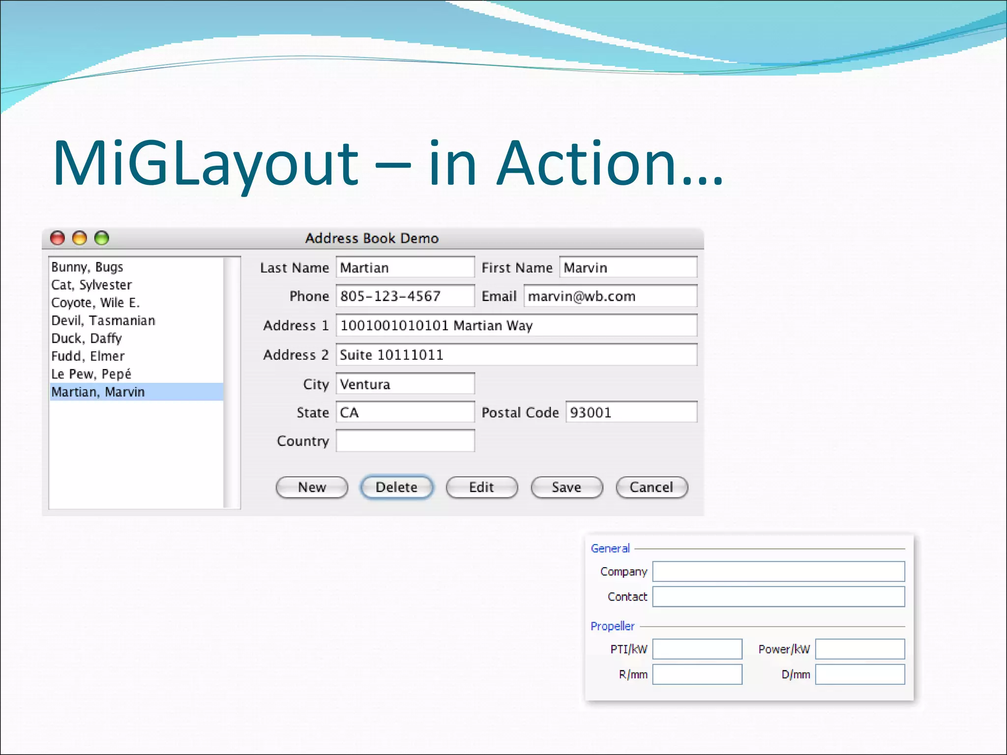Focus the Address 2 field
The height and width of the screenshot is (755, 1007).
[516, 354]
